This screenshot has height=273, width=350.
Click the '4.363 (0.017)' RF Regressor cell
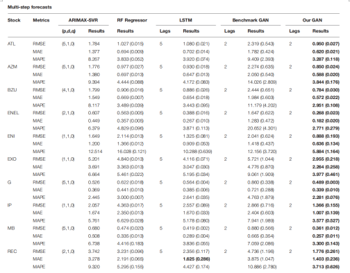[131, 205]
